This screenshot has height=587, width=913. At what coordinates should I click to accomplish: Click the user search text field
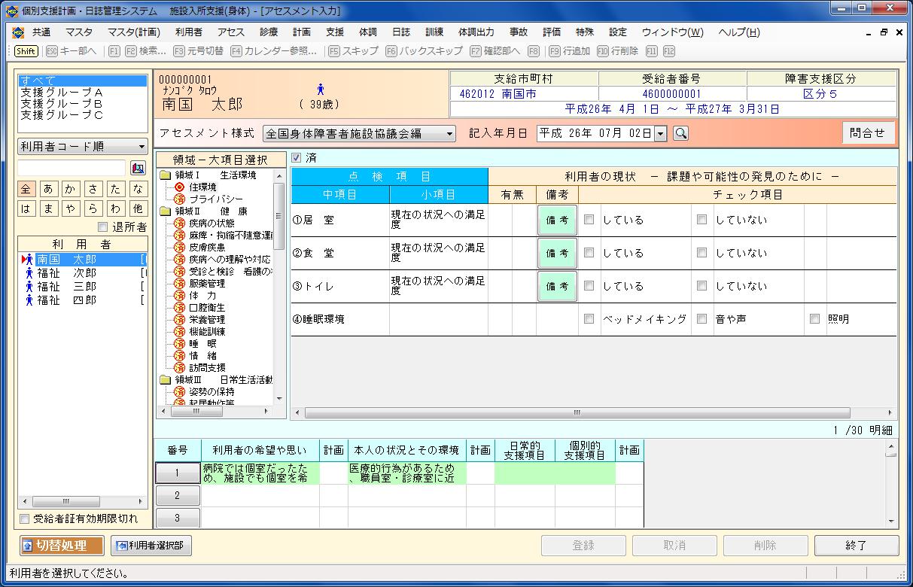coord(72,168)
